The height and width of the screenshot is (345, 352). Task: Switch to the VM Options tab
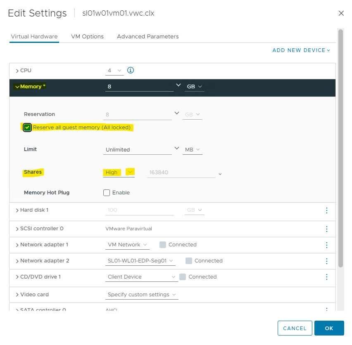[x=87, y=36]
